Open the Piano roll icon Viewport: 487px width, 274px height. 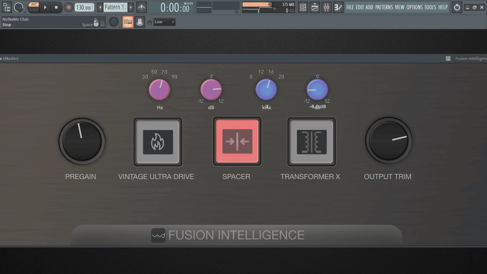pos(338,7)
